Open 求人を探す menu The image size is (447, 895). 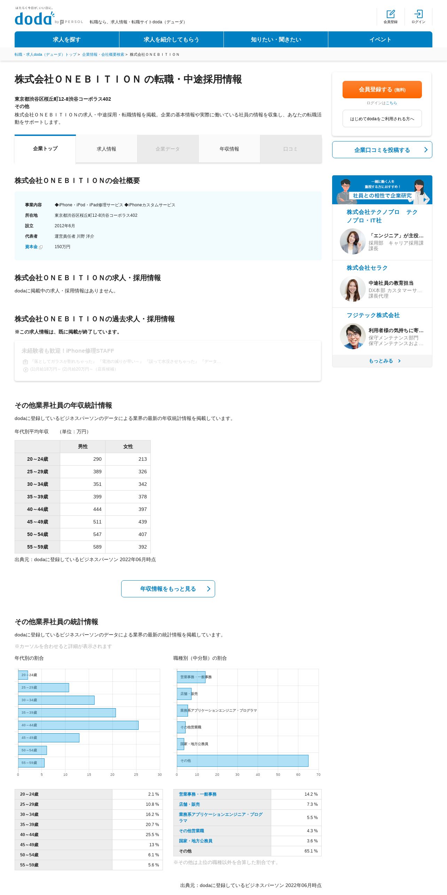[67, 39]
